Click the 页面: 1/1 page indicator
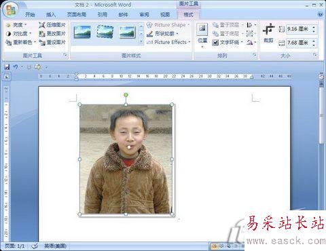 [x=14, y=246]
